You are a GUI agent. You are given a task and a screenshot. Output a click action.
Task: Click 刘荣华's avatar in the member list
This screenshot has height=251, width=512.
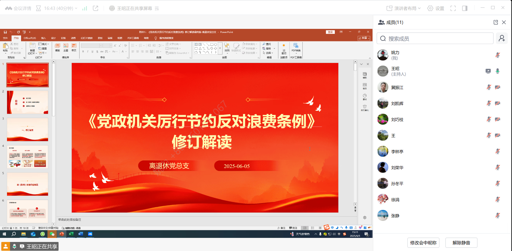(383, 168)
